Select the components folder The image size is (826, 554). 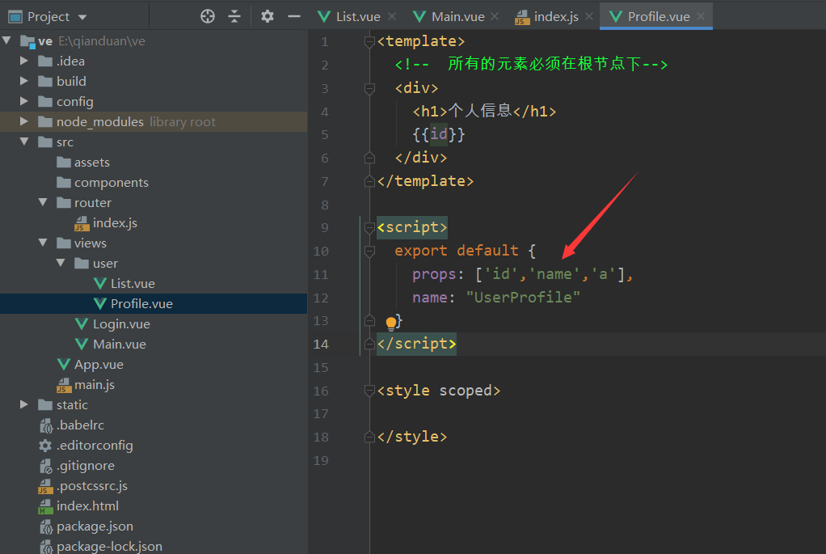coord(112,183)
